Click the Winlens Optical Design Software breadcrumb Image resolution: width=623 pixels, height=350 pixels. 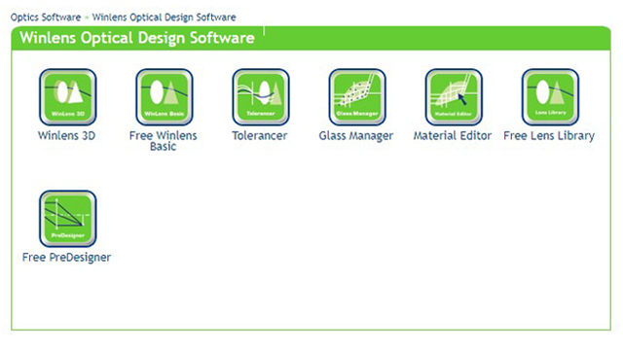(165, 17)
